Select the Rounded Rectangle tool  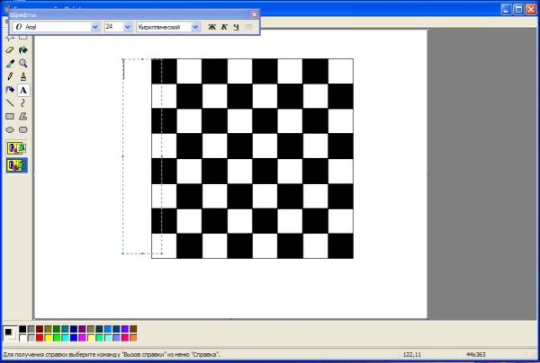23,129
